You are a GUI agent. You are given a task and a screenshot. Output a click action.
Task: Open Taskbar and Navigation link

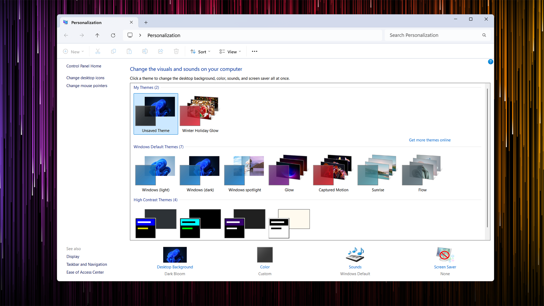87,264
